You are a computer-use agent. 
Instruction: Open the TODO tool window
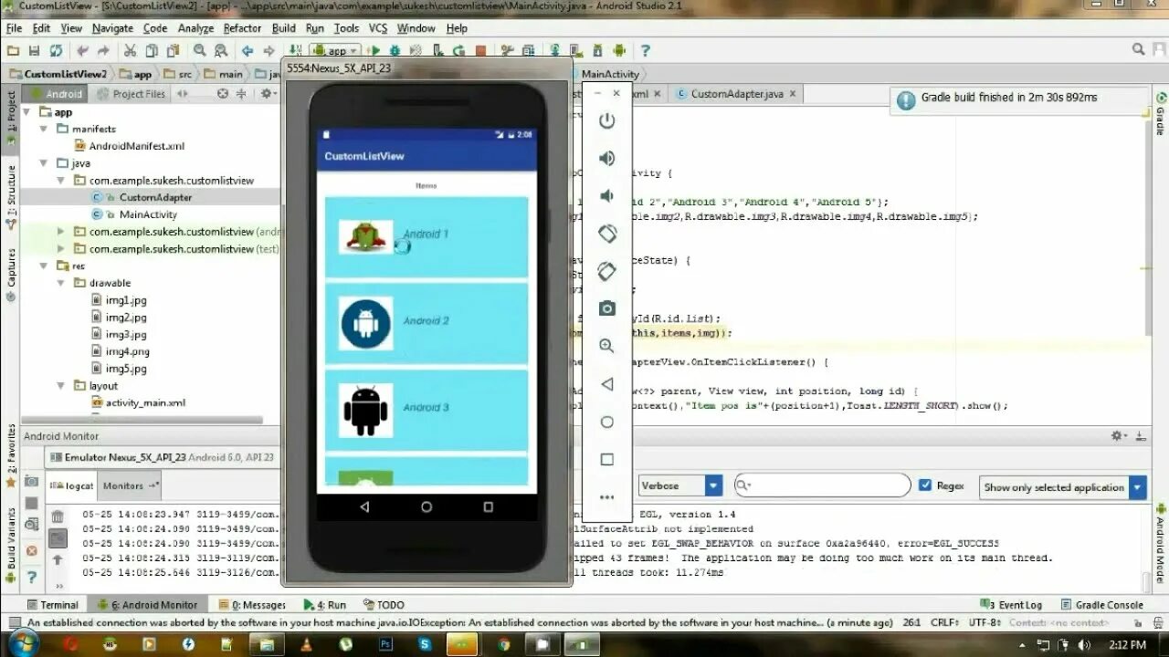[x=384, y=604]
